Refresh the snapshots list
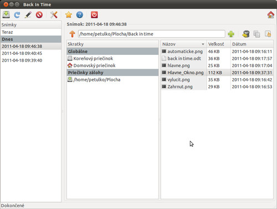 (17, 15)
